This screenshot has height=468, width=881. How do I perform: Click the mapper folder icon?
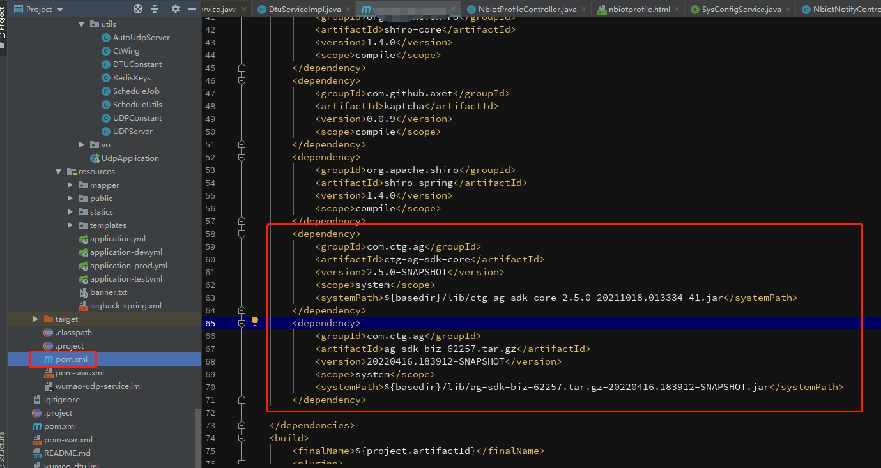(x=83, y=185)
